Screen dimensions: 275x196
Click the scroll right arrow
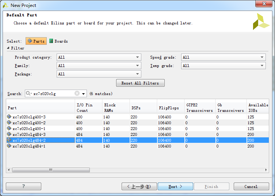point(266,170)
